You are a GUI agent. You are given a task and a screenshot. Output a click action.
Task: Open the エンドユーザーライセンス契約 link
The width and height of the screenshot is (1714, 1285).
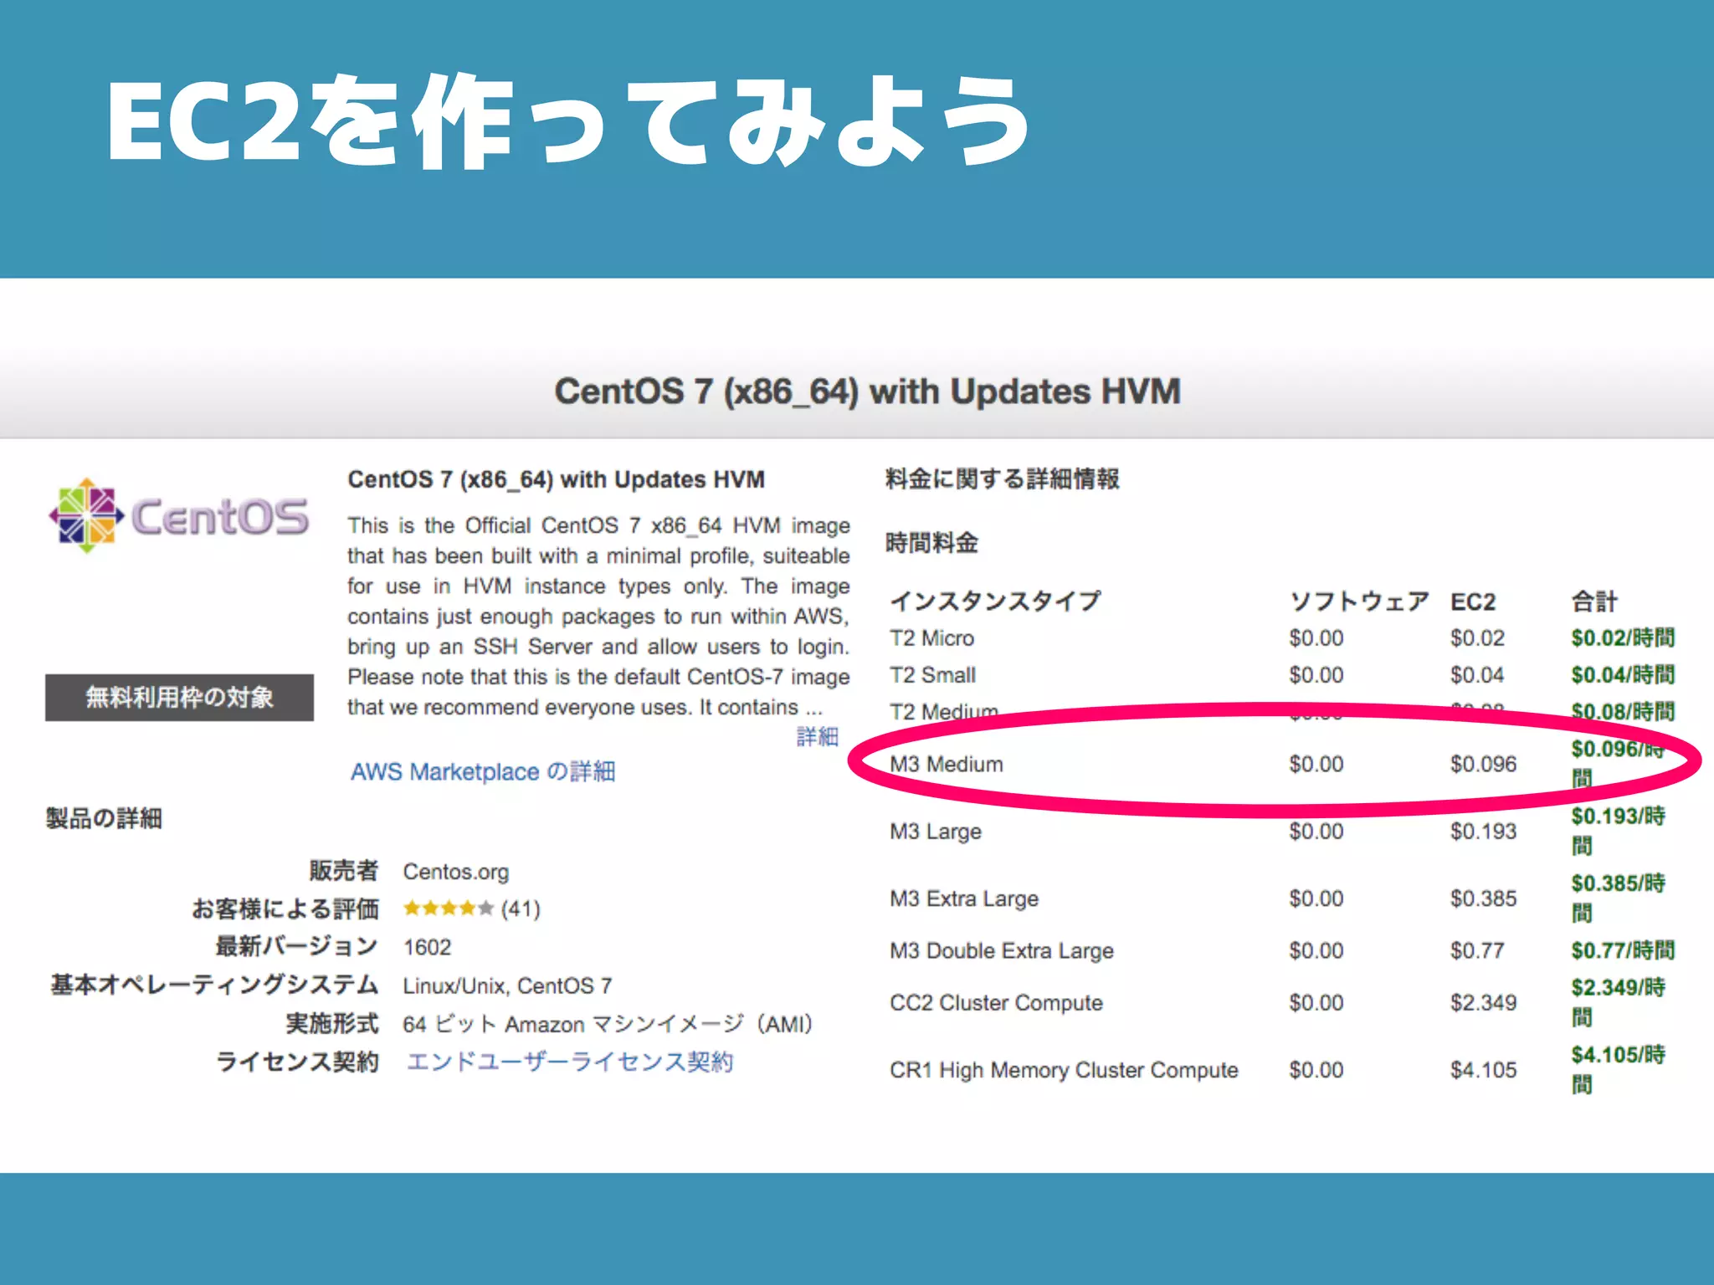pos(569,1062)
